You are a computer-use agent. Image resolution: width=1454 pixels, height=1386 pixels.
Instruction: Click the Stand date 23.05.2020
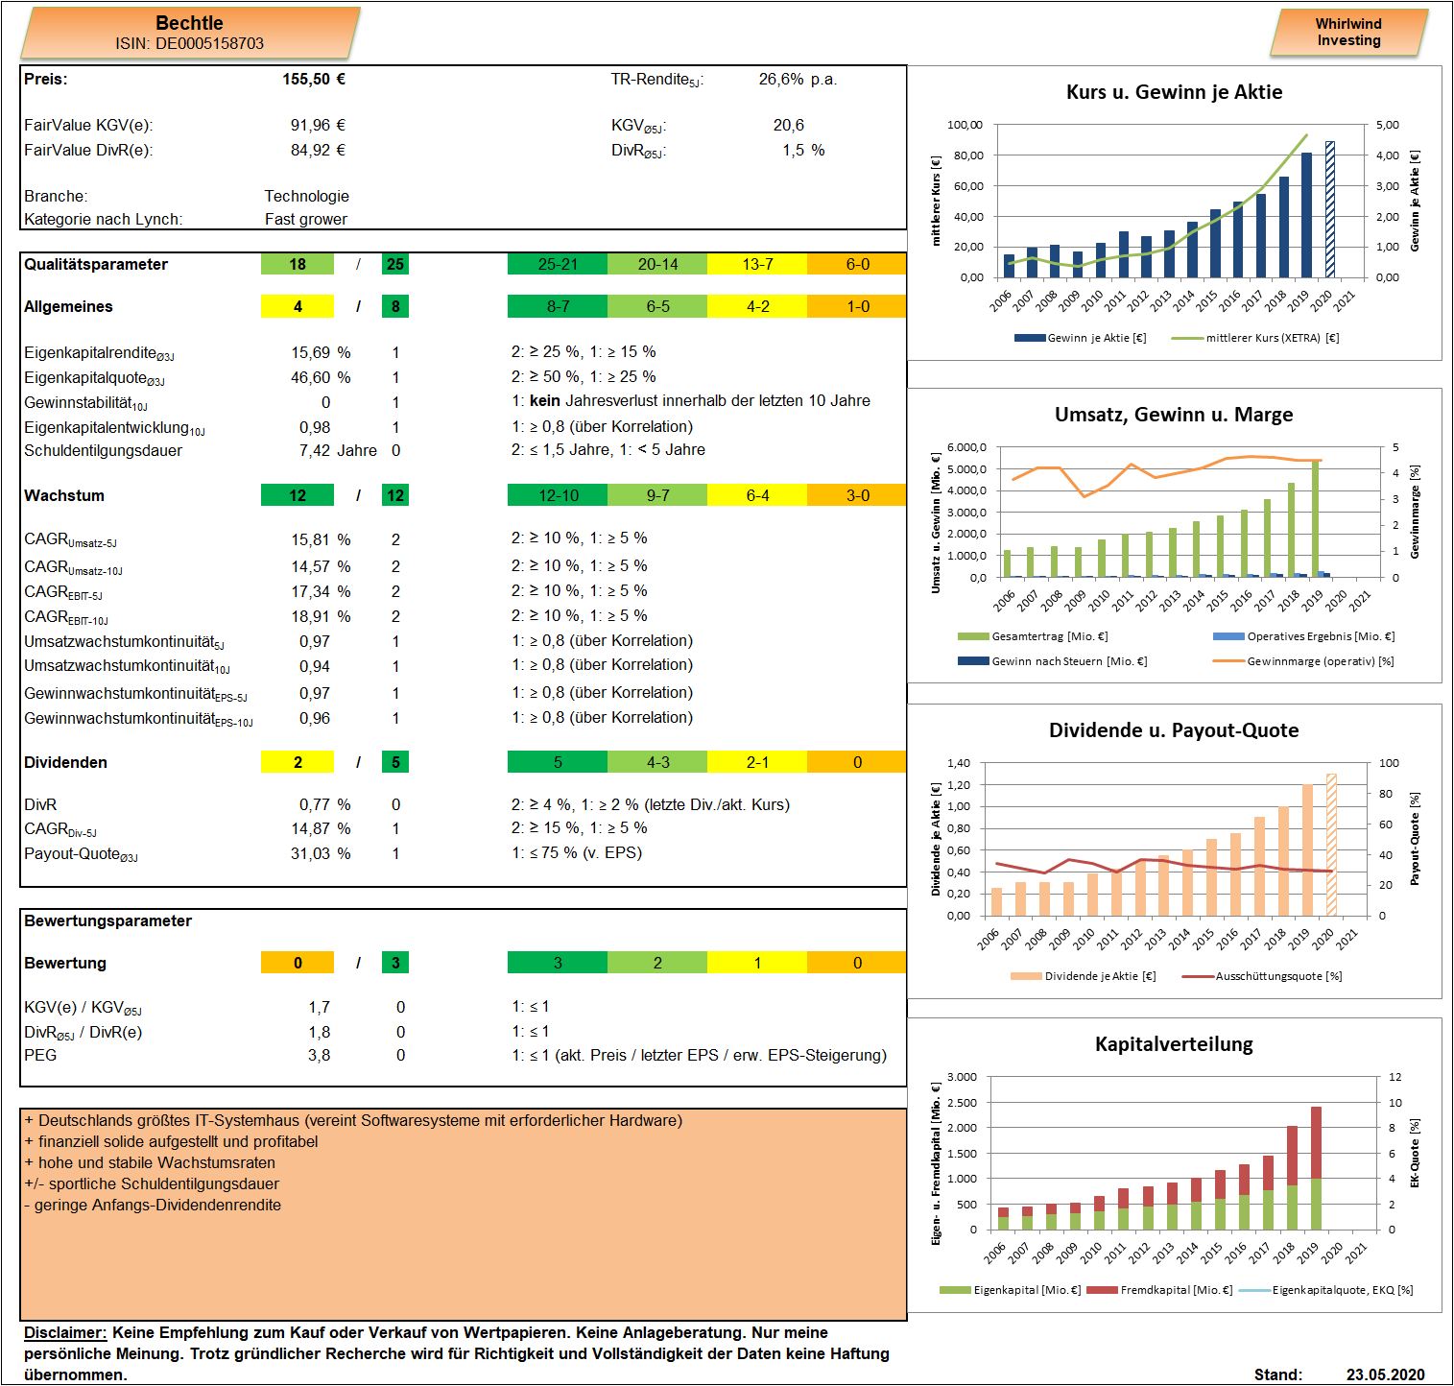tap(1385, 1374)
